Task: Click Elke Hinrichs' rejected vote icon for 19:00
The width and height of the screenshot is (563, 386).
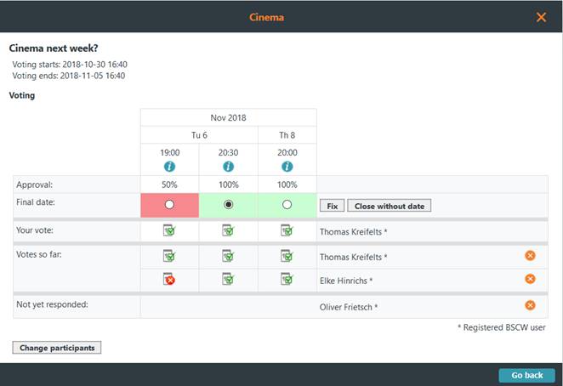Action: tap(169, 280)
